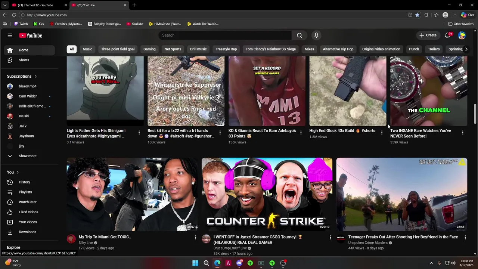This screenshot has width=478, height=269.
Task: Select the Trailers chip
Action: click(434, 49)
